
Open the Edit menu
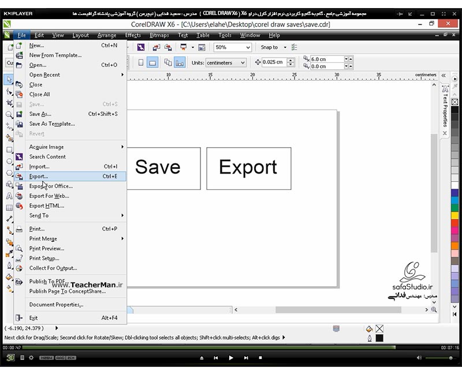click(x=39, y=35)
